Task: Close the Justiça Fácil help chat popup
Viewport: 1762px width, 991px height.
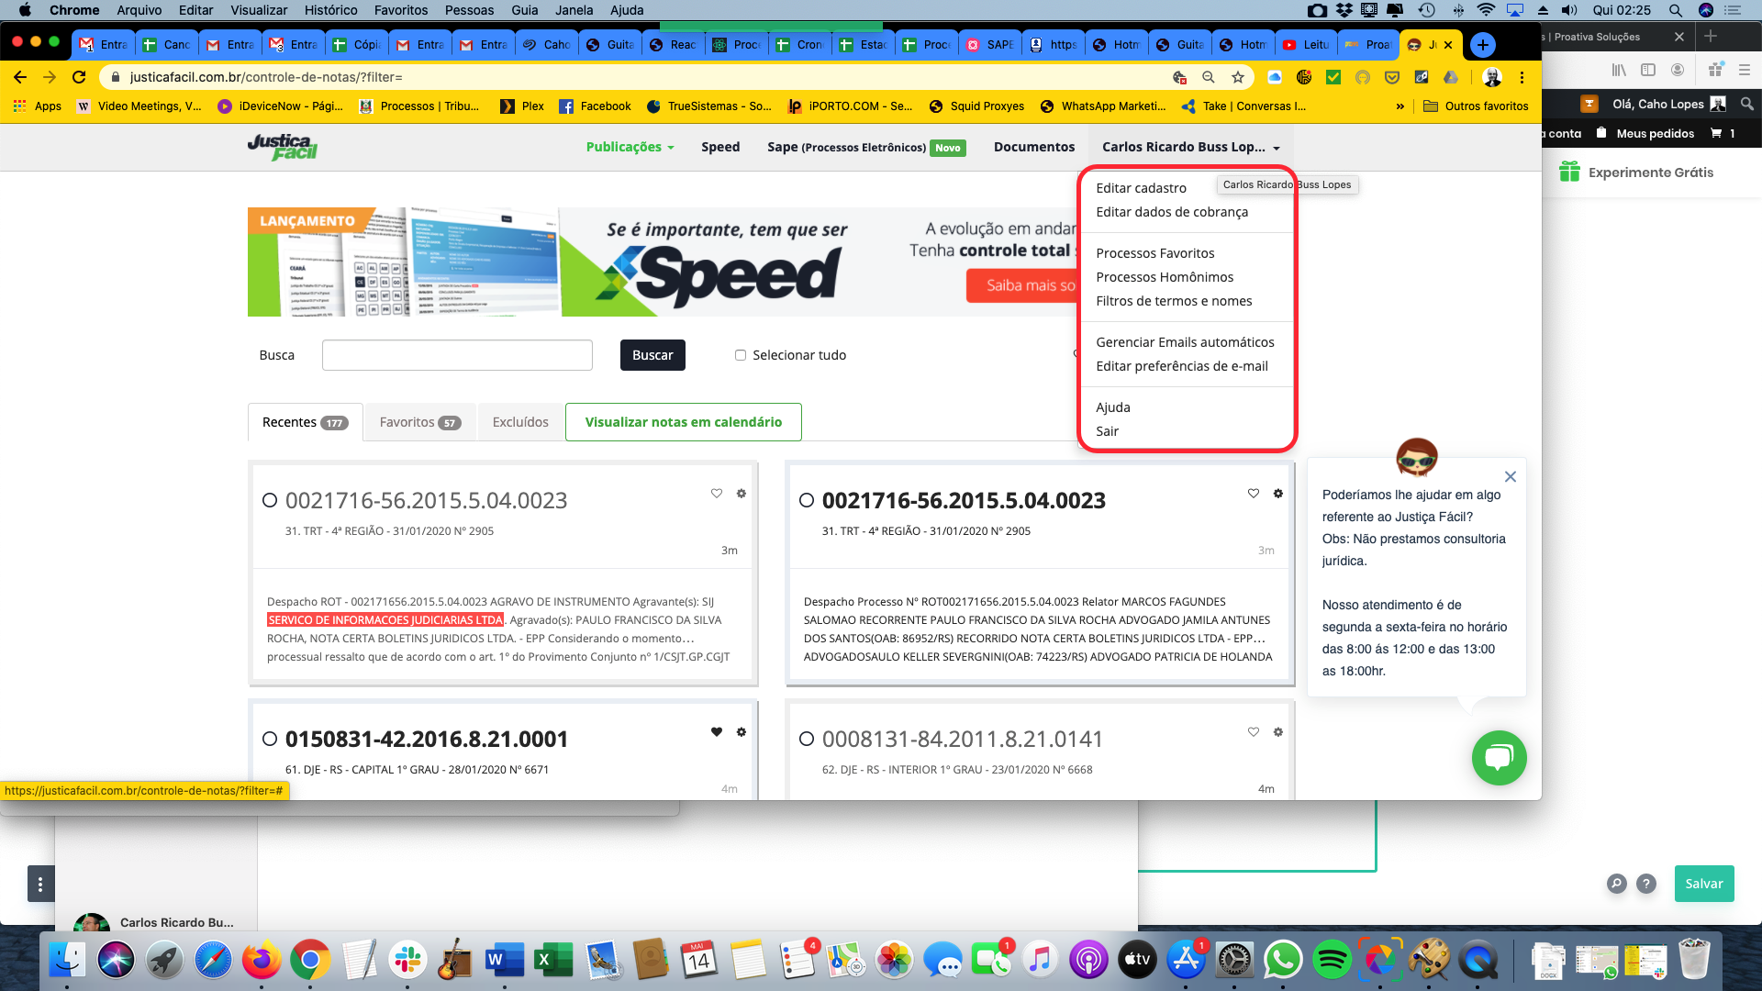Action: (x=1511, y=477)
